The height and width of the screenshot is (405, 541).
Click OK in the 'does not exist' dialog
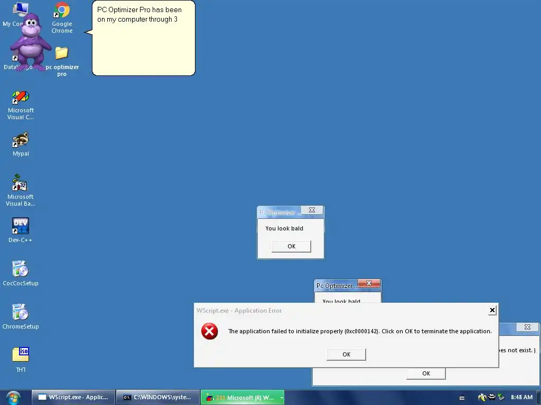click(426, 373)
